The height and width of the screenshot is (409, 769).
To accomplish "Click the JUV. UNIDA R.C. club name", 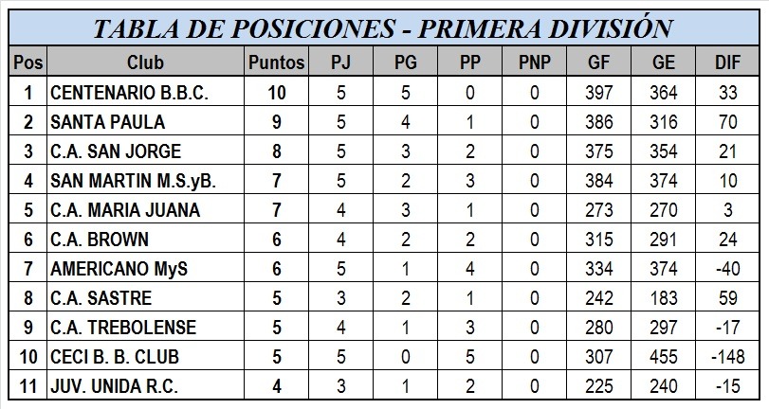I will (x=114, y=386).
